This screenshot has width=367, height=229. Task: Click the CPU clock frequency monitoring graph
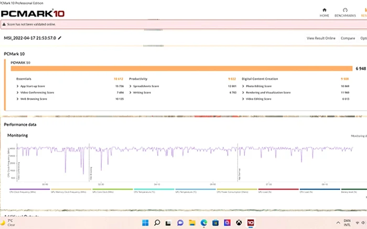click(x=185, y=162)
